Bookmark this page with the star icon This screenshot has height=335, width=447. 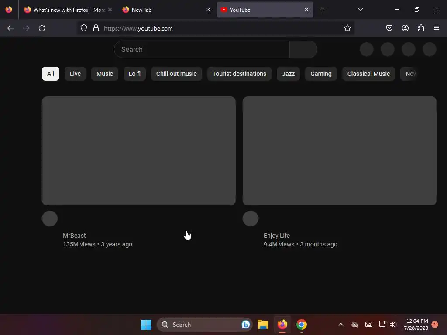[x=347, y=28]
